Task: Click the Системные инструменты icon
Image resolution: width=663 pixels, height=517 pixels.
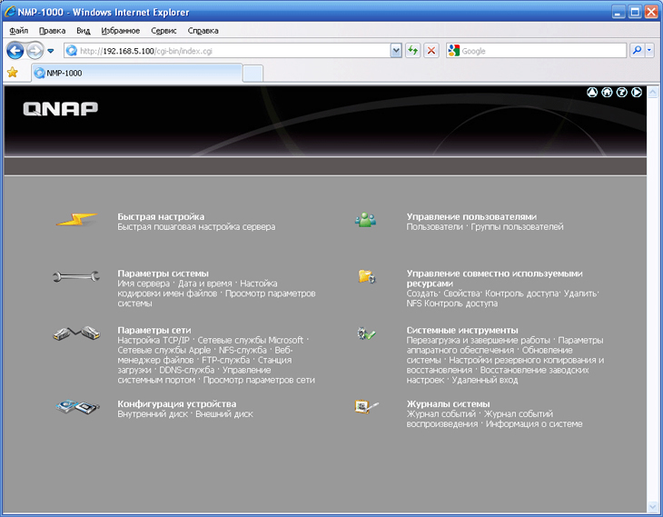Action: (x=366, y=333)
